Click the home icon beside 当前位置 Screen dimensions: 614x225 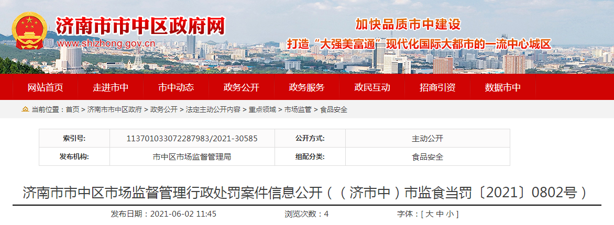click(x=26, y=109)
